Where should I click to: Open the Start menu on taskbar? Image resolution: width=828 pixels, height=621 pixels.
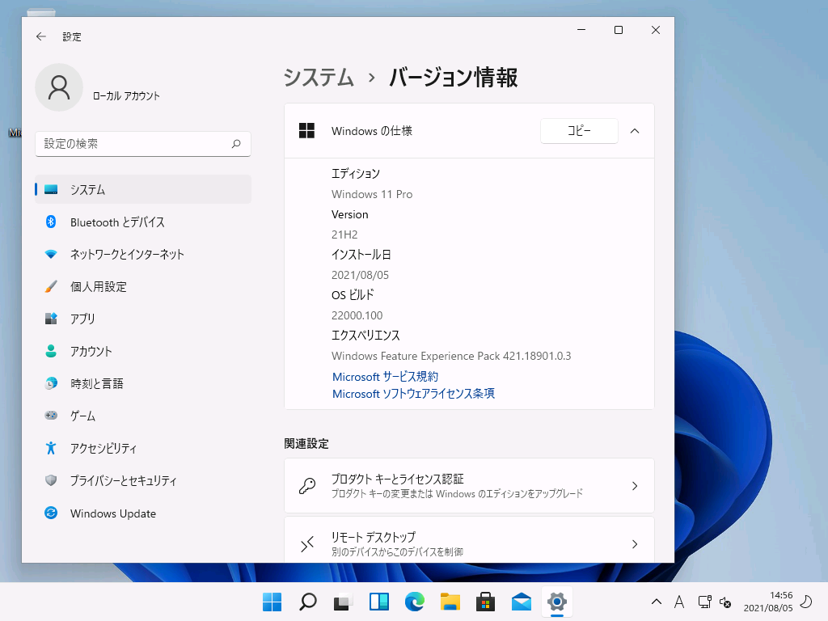272,602
